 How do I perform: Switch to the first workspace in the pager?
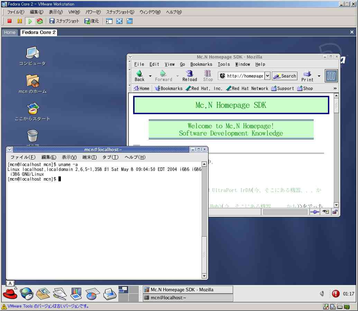click(123, 290)
